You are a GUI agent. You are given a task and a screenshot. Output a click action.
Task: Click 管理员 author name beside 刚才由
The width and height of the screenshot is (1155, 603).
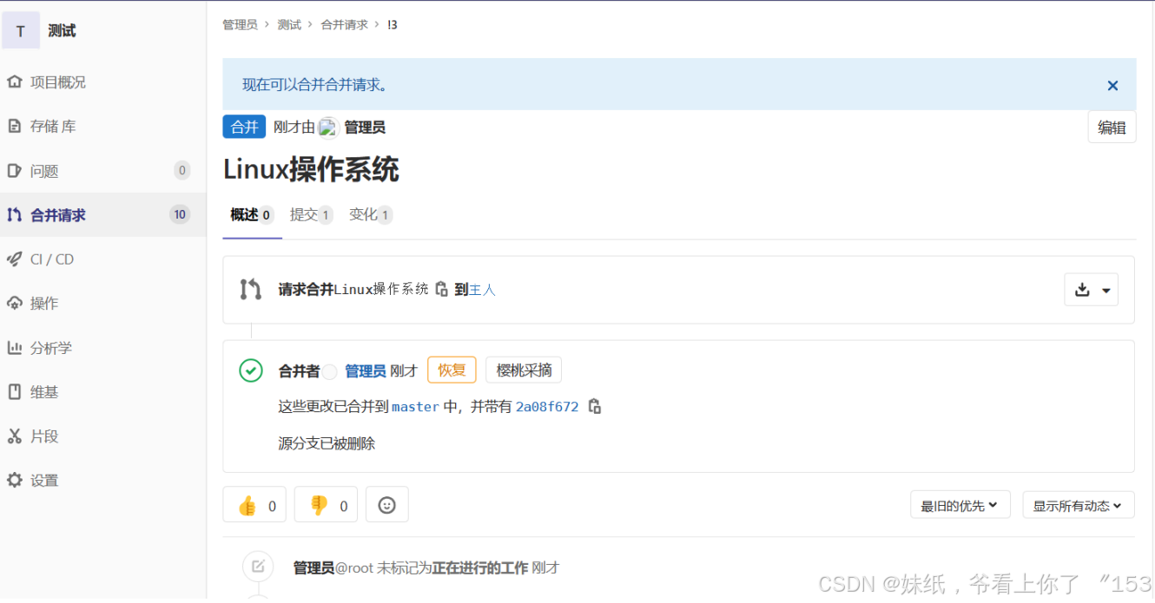pyautogui.click(x=365, y=128)
